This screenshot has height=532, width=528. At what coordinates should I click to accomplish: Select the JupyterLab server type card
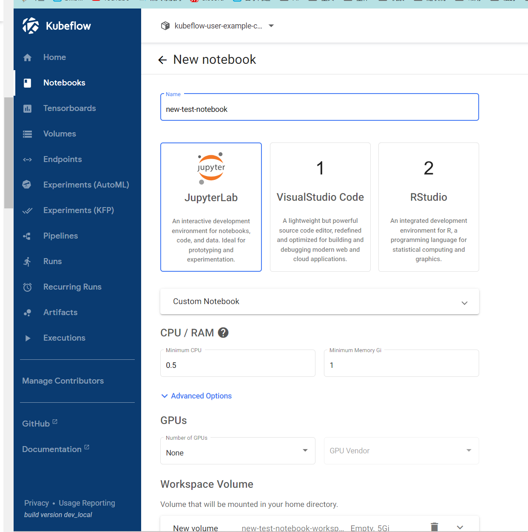(211, 207)
